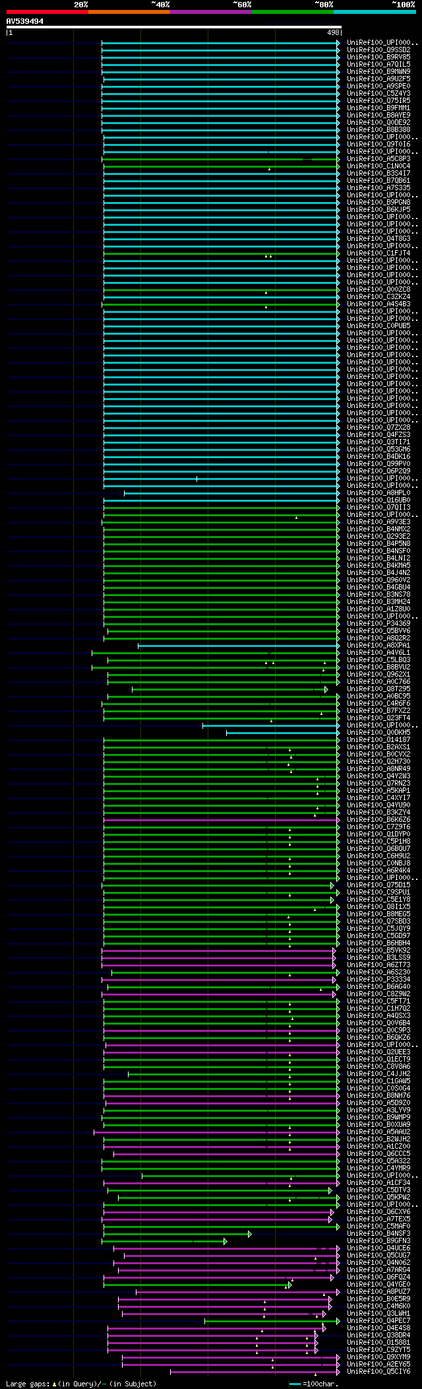Select hit label UniRef100_C1FJT4
Image resolution: width=422 pixels, height=1389 pixels.
(x=378, y=253)
